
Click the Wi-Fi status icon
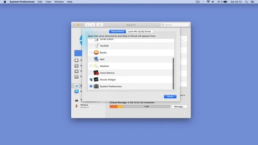point(208,2)
